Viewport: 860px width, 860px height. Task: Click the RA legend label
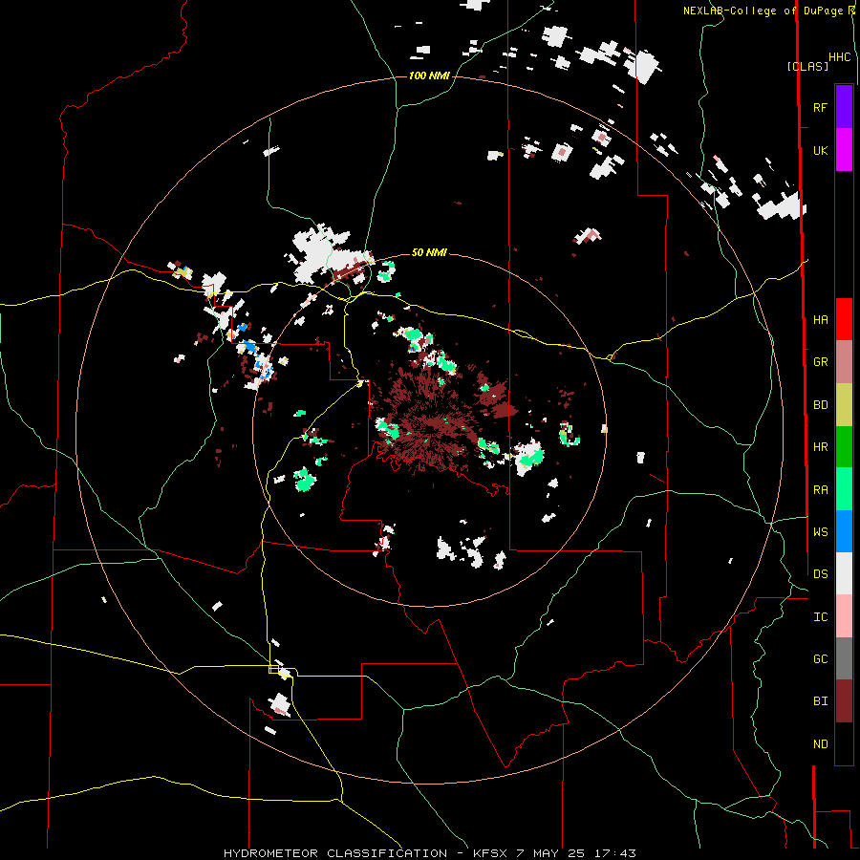click(x=820, y=490)
